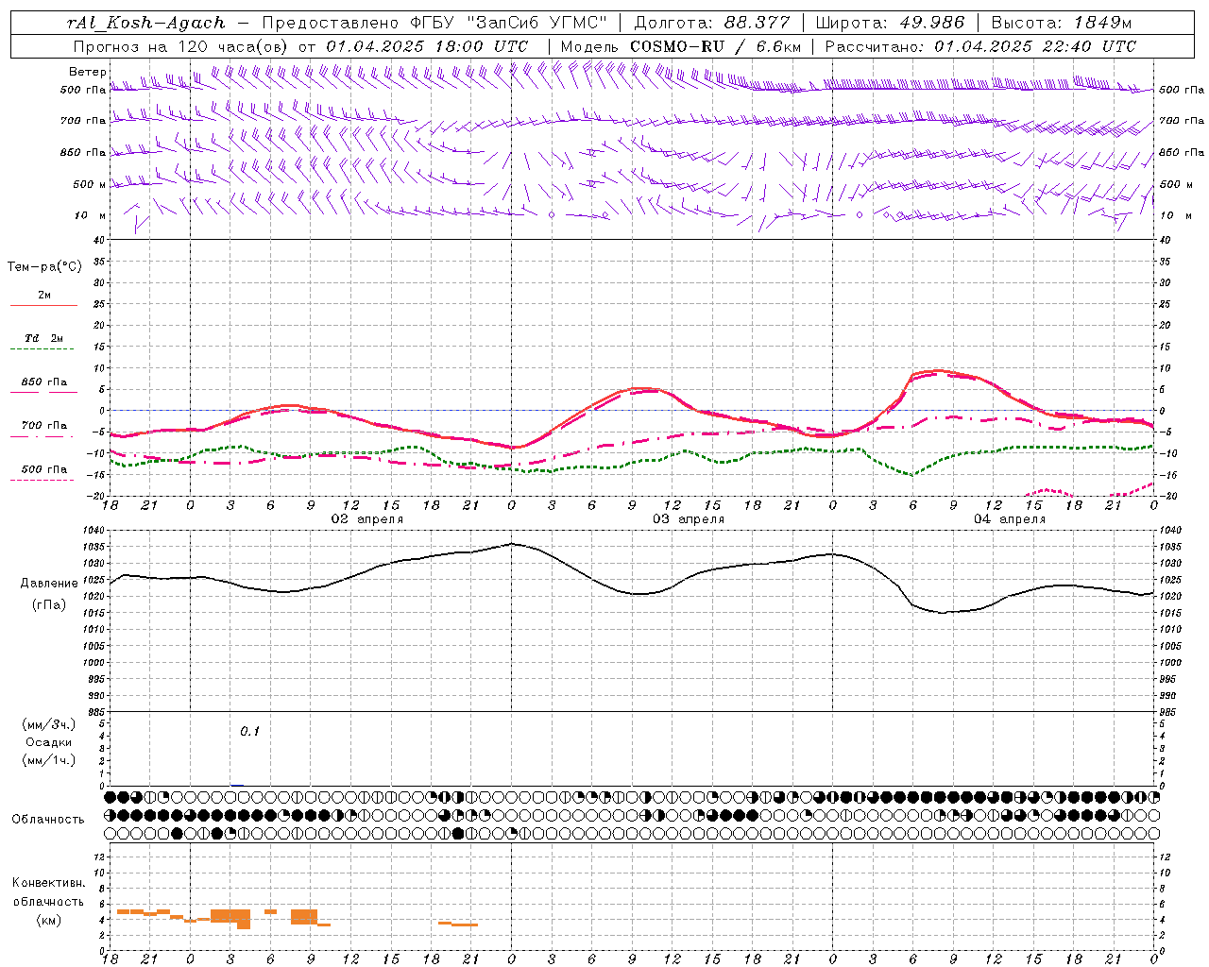Click the date label 04 апреля
This screenshot has height=967, width=1209.
coord(1010,519)
